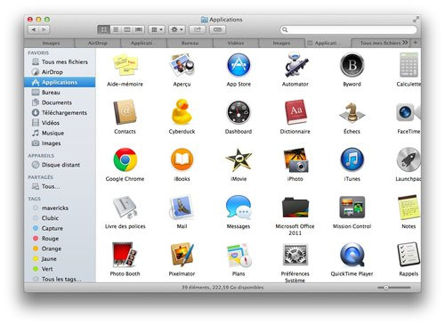Switch to the Tous mes fichiers tab

point(380,43)
